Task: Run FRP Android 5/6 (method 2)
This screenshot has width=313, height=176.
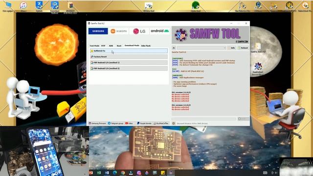Action: (129, 68)
